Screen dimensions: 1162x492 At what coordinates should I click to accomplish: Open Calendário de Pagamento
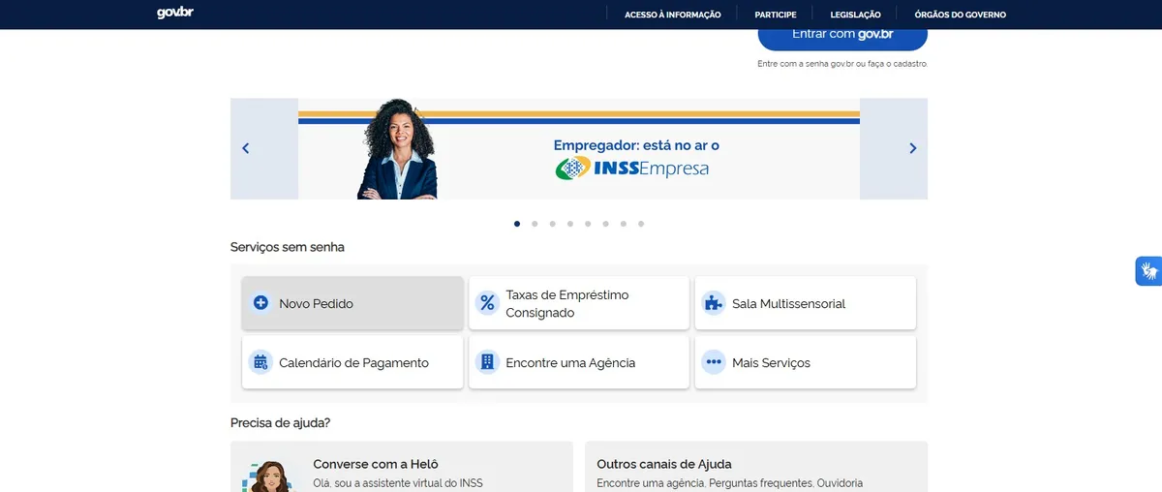[x=352, y=362]
